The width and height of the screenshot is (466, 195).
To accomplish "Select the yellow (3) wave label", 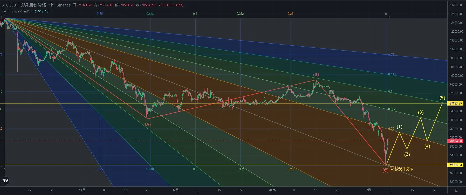I will click(x=421, y=113).
